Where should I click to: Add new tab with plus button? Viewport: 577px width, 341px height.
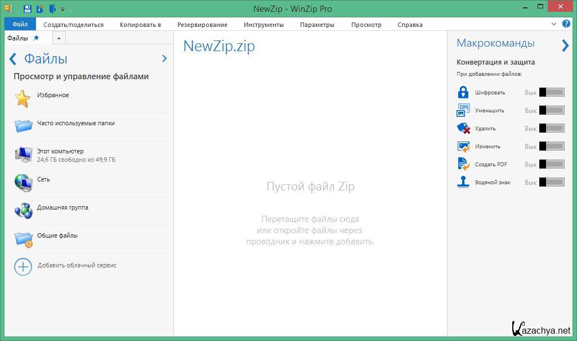59,38
